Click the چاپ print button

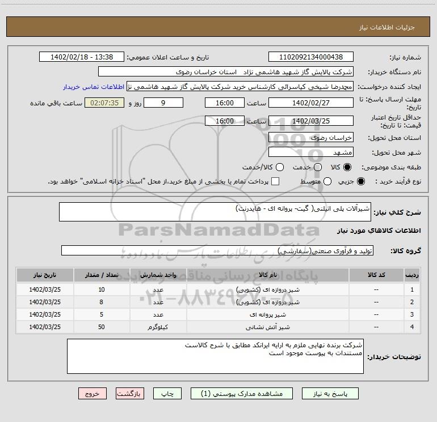pyautogui.click(x=167, y=394)
